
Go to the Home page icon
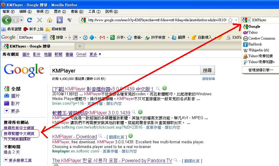[50, 20]
